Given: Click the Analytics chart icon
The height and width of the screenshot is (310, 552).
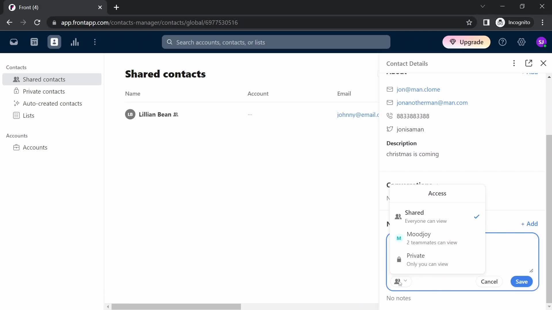Looking at the screenshot, I should coord(74,42).
